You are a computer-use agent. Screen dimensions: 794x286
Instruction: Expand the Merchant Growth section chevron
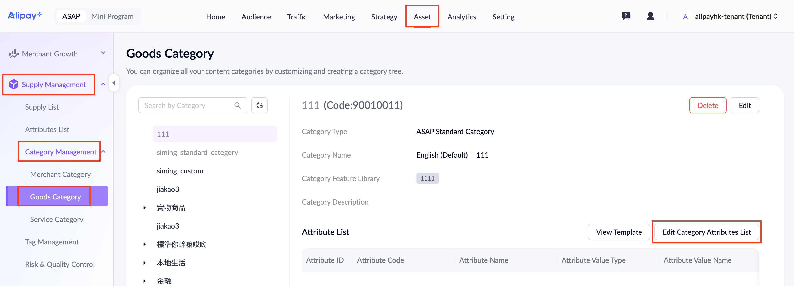[x=103, y=53]
